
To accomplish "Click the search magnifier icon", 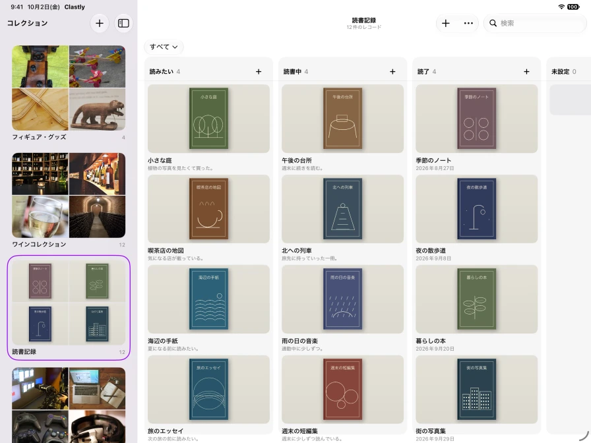I will (x=493, y=23).
